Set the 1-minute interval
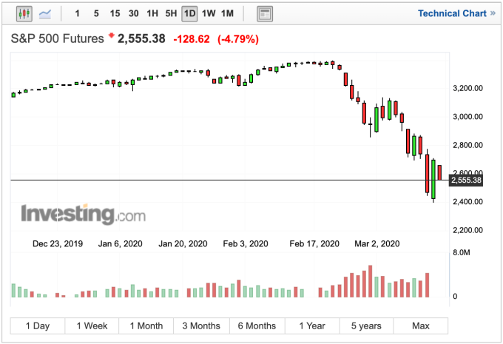The height and width of the screenshot is (344, 503). pos(78,13)
